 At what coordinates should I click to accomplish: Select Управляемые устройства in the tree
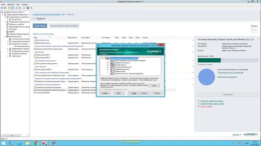(x=19, y=17)
